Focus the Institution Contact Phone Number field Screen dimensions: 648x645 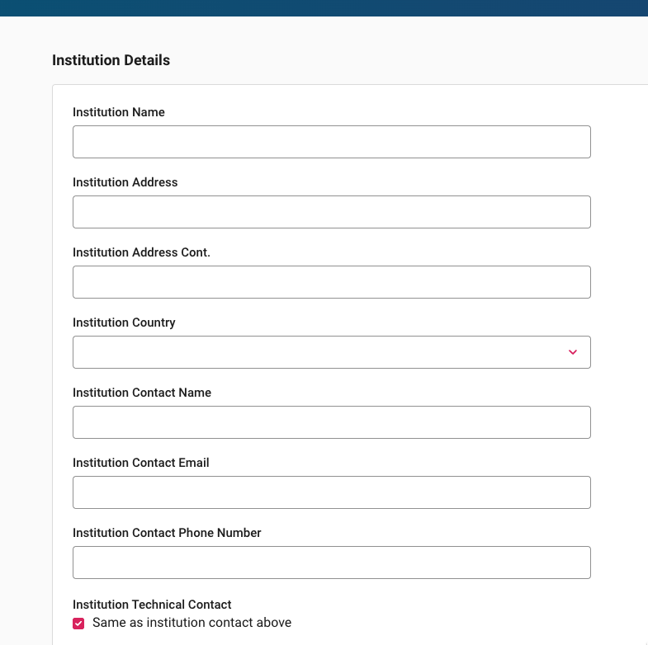click(331, 563)
